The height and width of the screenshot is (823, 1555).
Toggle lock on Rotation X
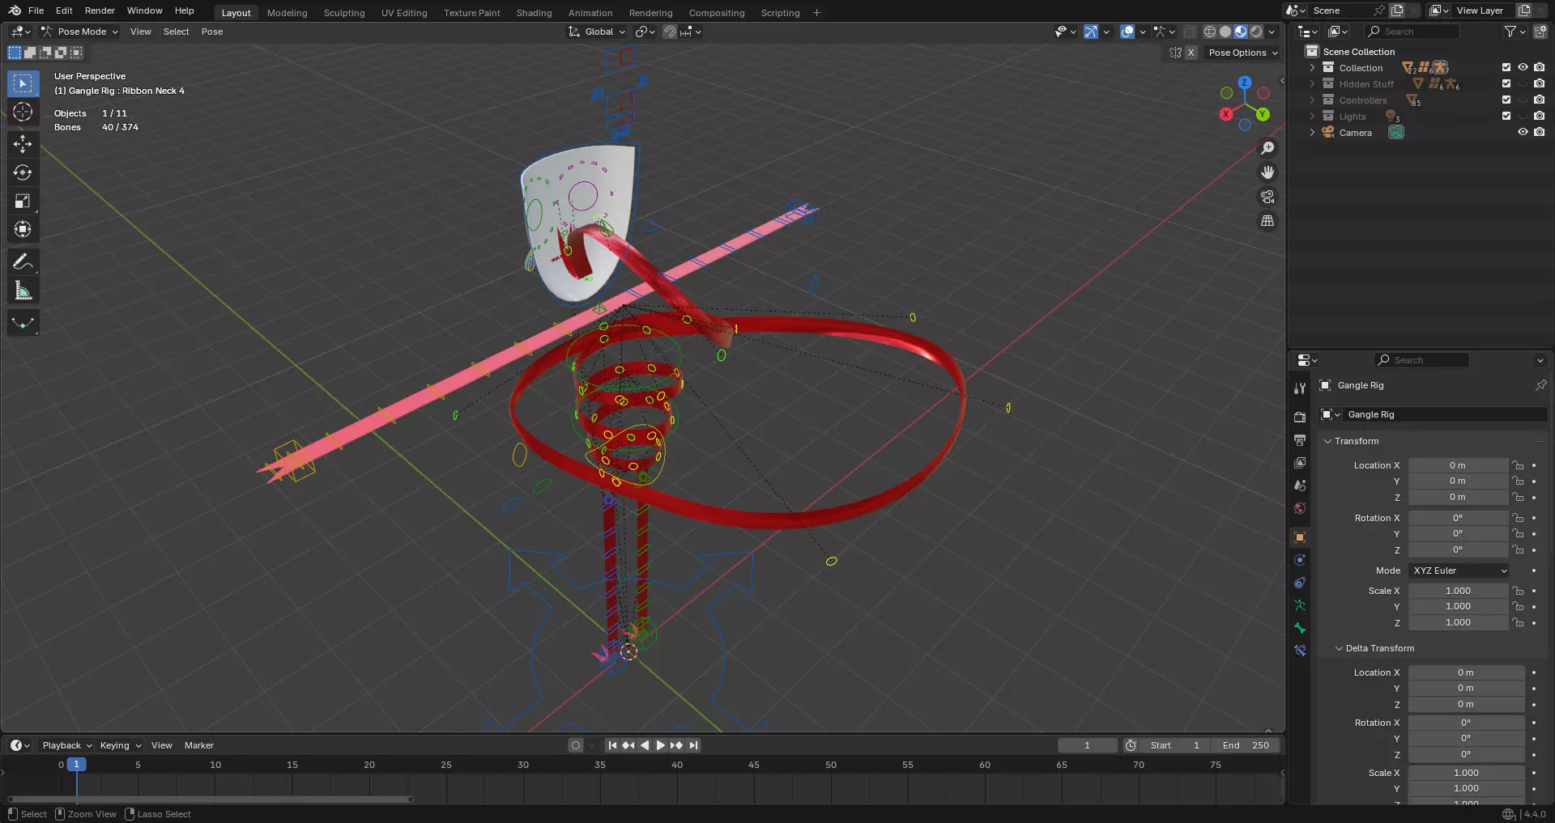(x=1518, y=518)
